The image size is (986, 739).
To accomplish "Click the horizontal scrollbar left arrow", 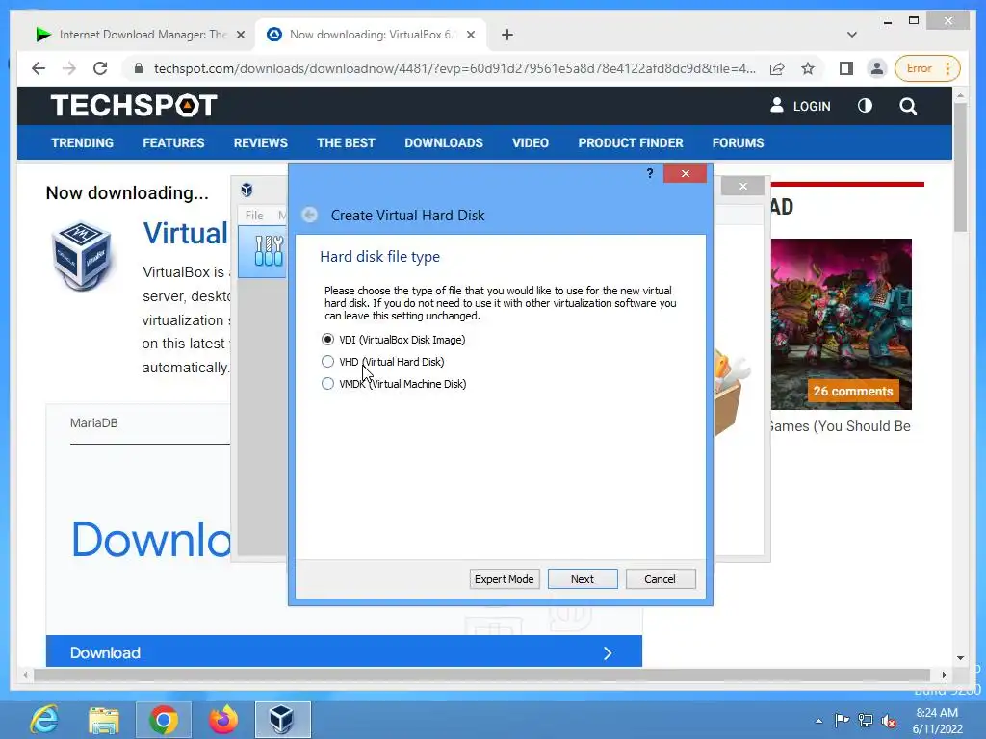I will coord(25,675).
